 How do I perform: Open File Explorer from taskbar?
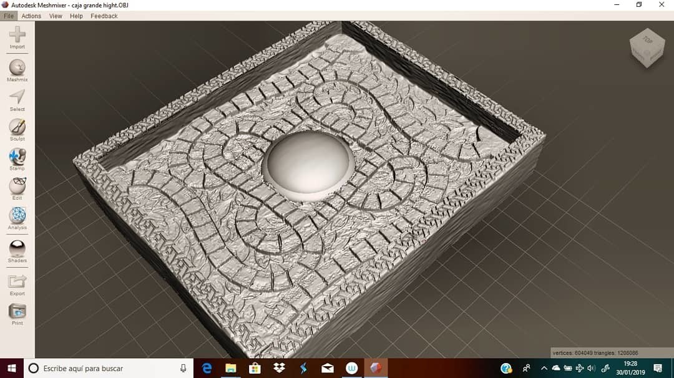[x=231, y=368]
